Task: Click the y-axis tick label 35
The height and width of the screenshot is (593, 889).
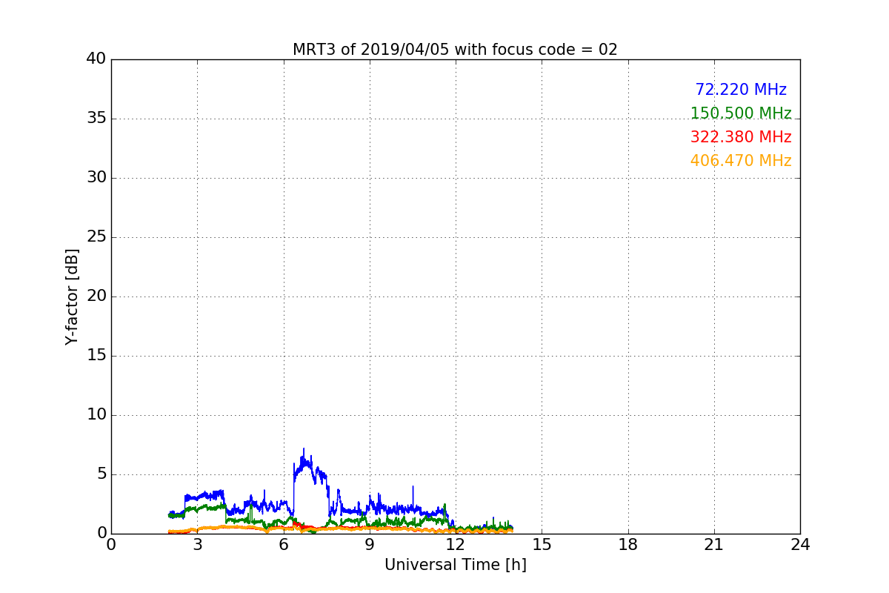Action: tap(96, 119)
